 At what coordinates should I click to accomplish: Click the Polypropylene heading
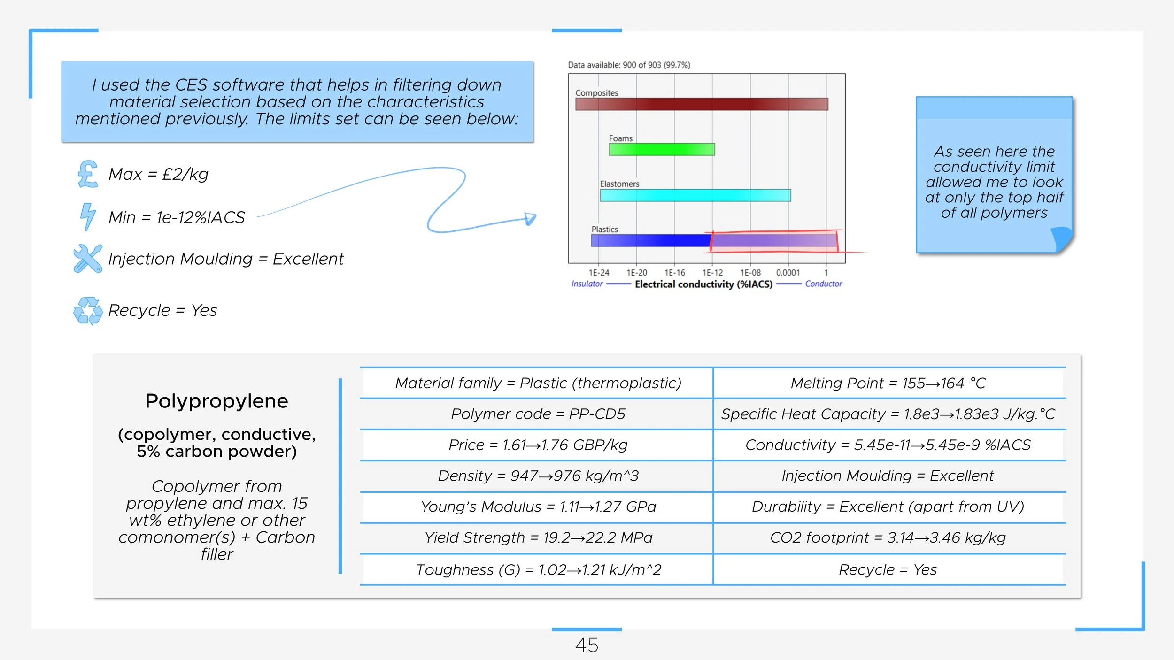click(x=216, y=401)
